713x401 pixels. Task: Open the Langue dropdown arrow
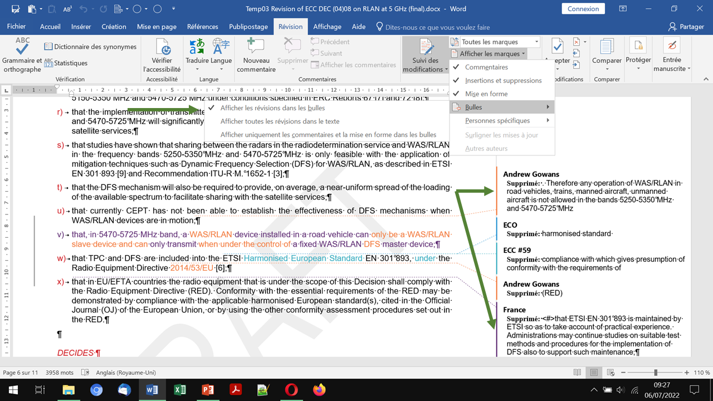tap(221, 70)
